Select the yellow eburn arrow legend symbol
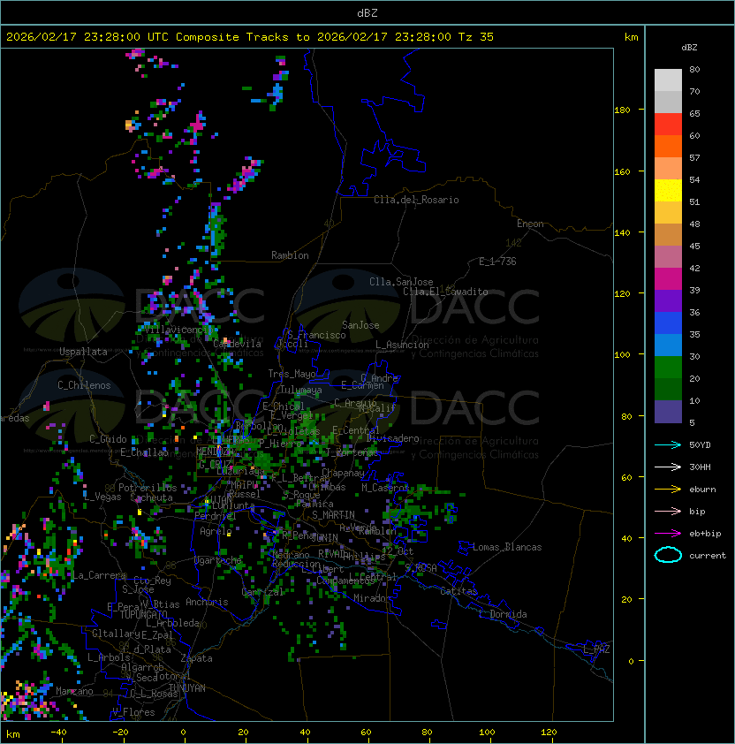Image resolution: width=735 pixels, height=744 pixels. point(668,489)
